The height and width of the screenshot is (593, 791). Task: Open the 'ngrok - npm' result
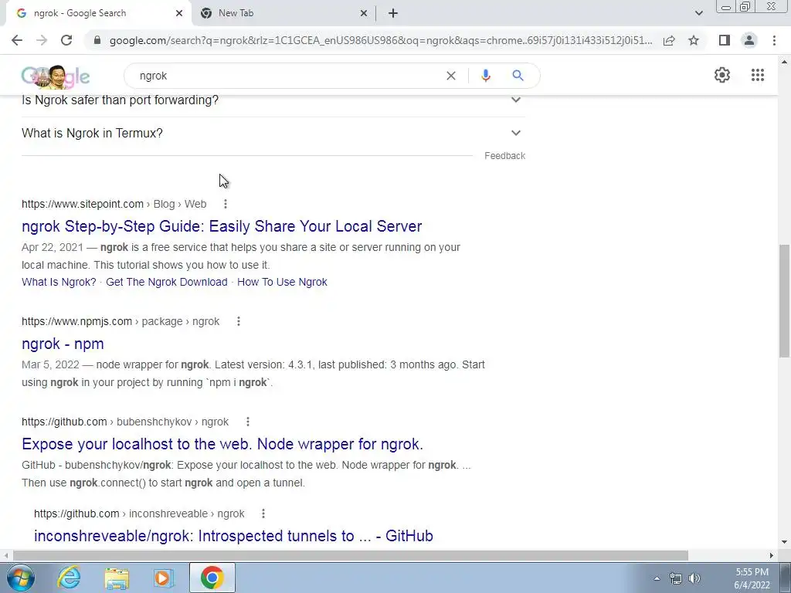[63, 344]
